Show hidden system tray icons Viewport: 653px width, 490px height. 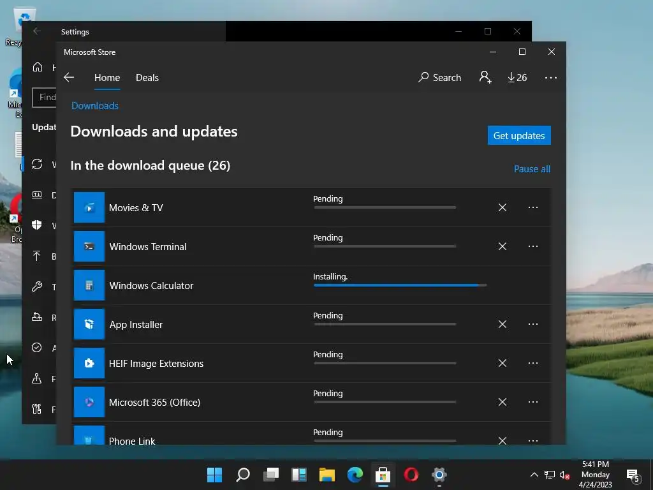[x=534, y=475]
